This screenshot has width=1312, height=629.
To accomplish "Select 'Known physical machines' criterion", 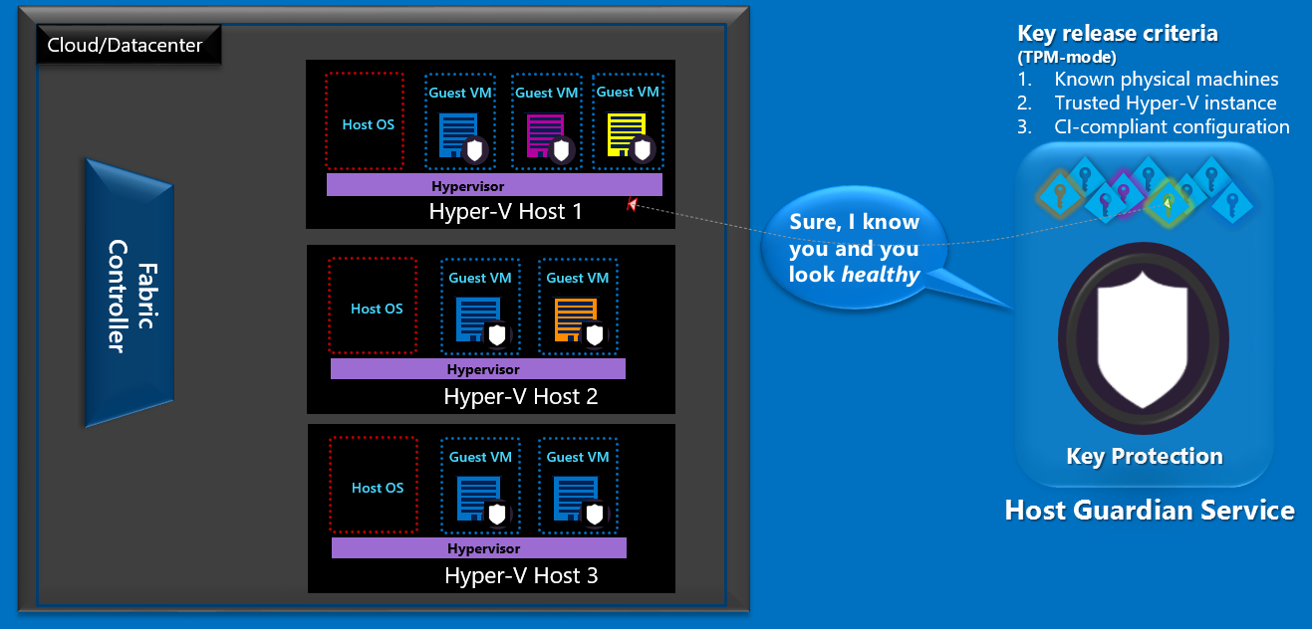I will click(1167, 79).
